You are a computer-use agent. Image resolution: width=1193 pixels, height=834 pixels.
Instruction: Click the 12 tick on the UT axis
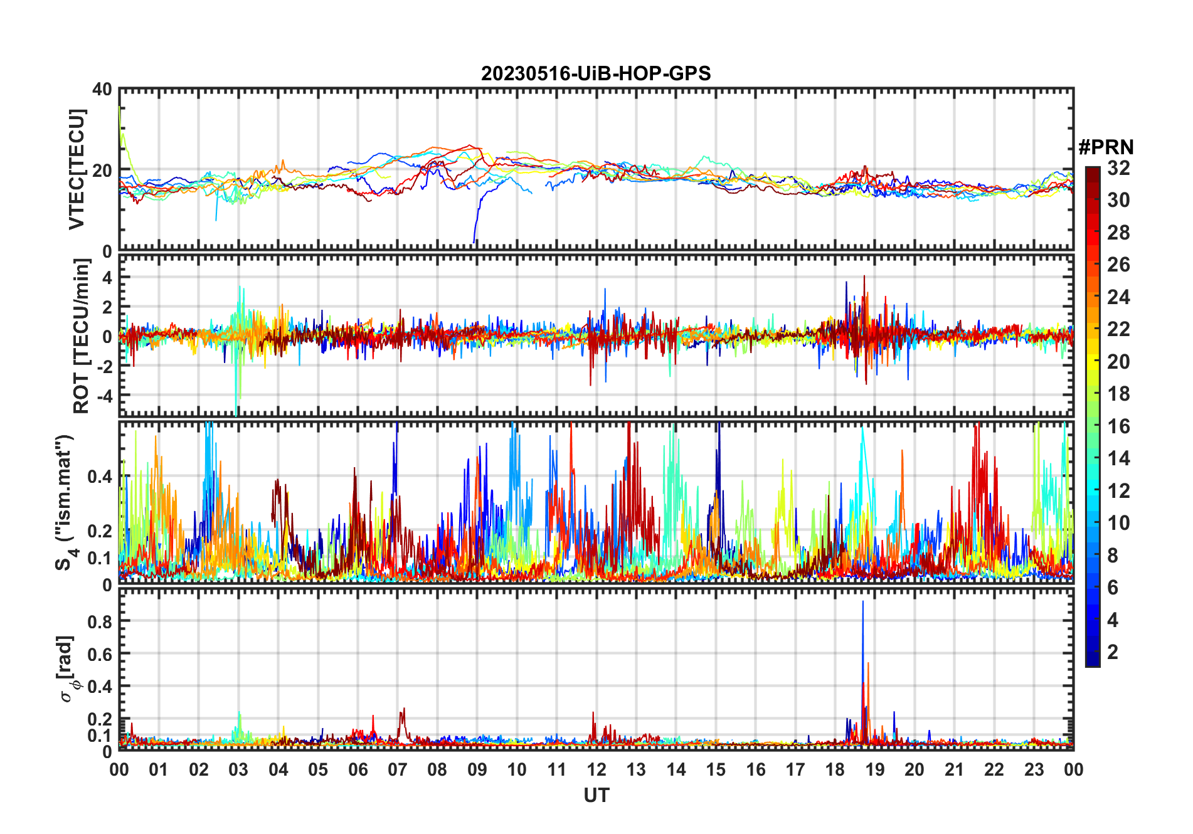click(x=596, y=769)
